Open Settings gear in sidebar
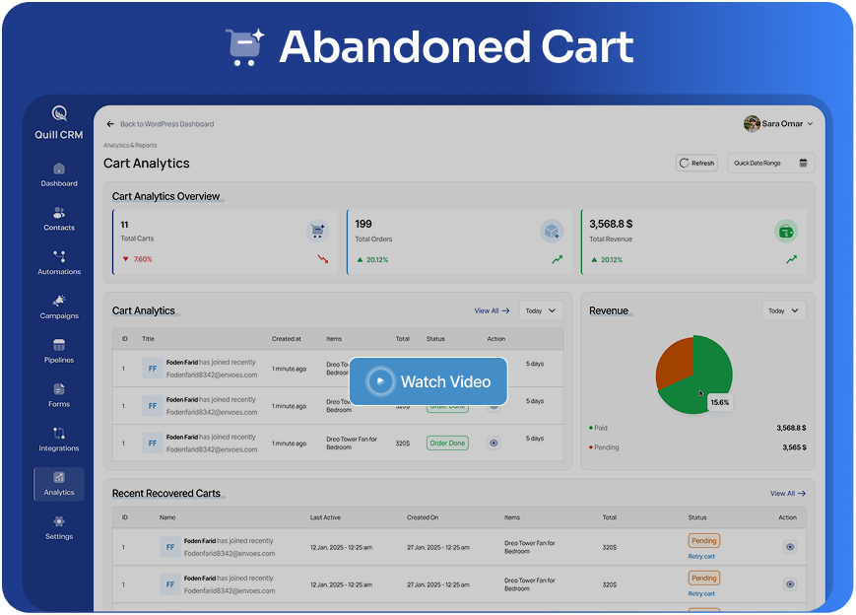 [x=59, y=522]
